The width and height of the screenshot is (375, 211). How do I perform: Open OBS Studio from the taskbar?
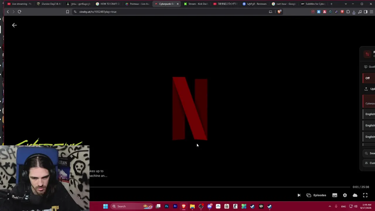(x=201, y=206)
